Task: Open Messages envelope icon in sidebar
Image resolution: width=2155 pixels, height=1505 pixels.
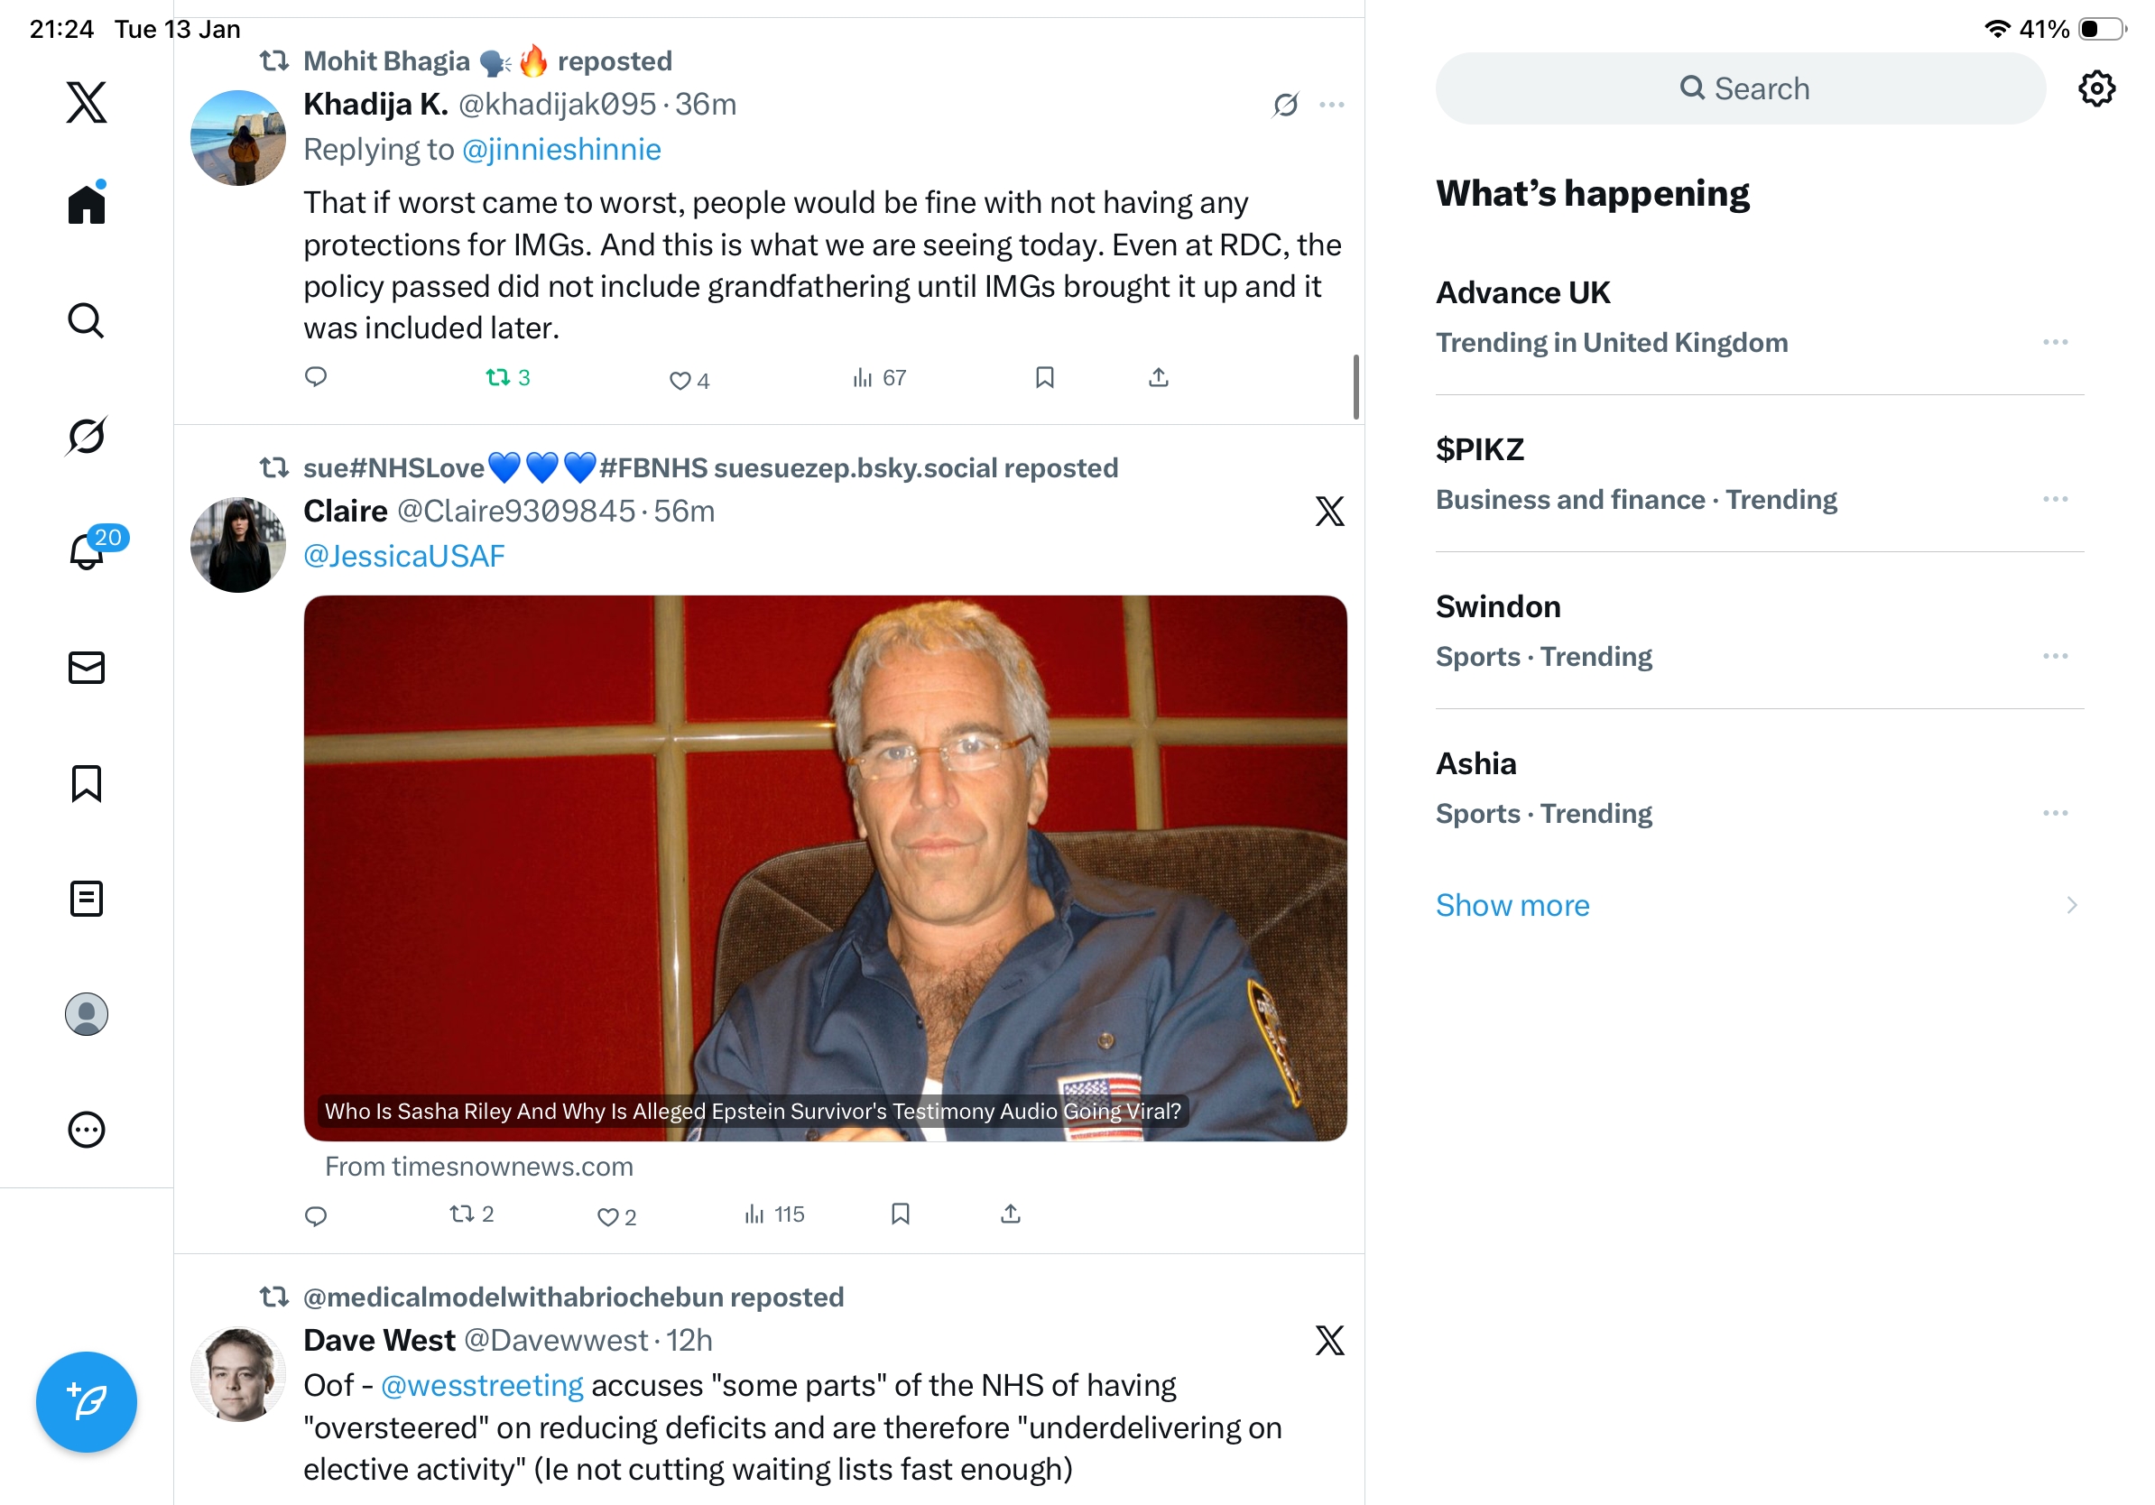Action: pos(87,667)
